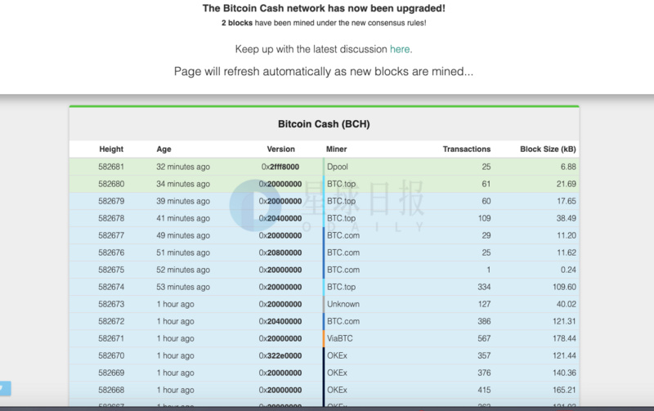Click the '49 minutes ago' age cell
This screenshot has width=654, height=411.
tap(183, 235)
